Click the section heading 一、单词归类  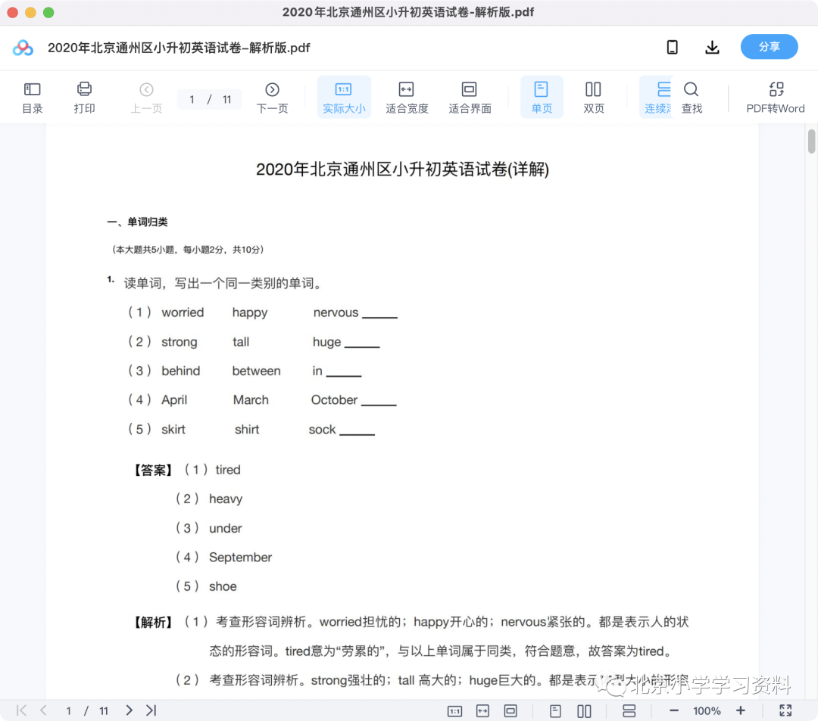[137, 222]
